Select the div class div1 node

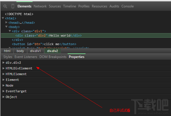pyautogui.click(x=29, y=31)
